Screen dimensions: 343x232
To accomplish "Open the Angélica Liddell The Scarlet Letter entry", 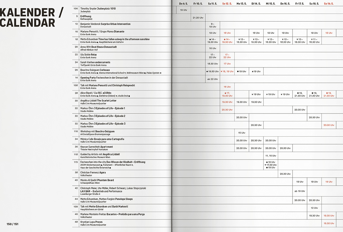I will click(x=98, y=101).
